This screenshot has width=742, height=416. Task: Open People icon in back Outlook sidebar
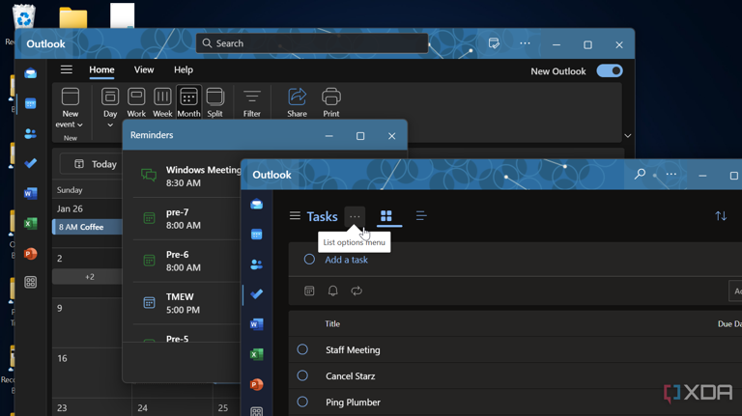point(31,134)
